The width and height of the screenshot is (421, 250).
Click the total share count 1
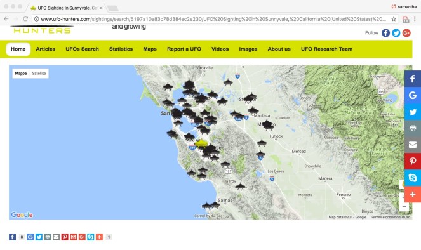point(109,237)
